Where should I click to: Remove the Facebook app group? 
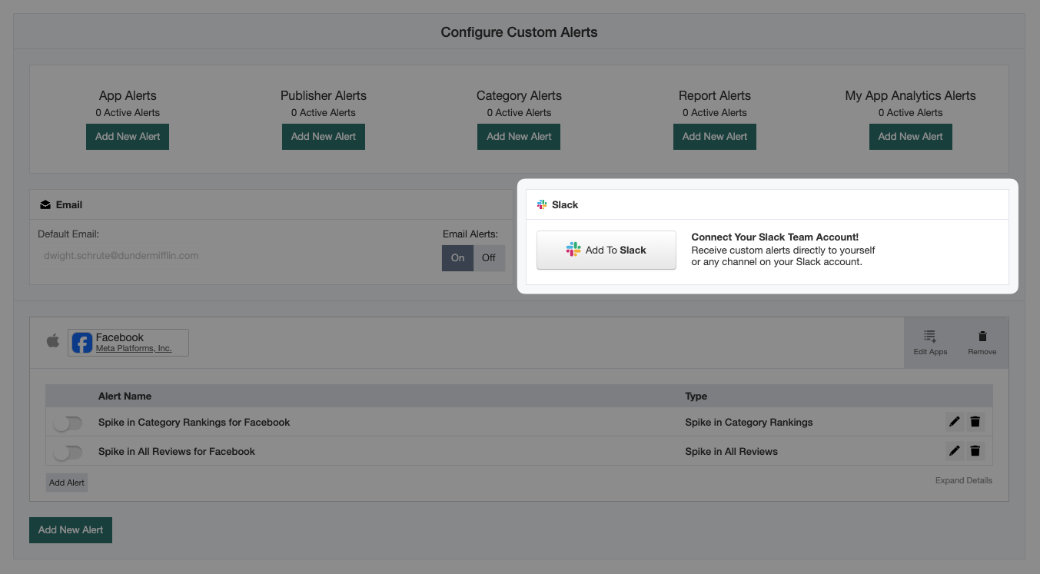[x=982, y=343]
